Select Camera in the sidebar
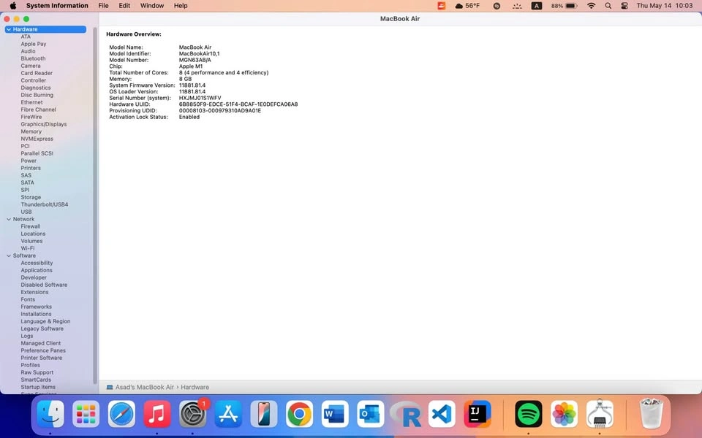 31,66
